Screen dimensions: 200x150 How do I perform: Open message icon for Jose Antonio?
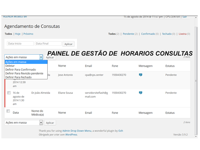coord(141,75)
